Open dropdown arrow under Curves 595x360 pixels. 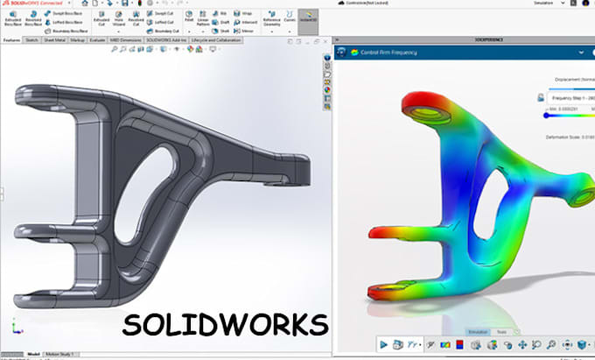point(290,32)
